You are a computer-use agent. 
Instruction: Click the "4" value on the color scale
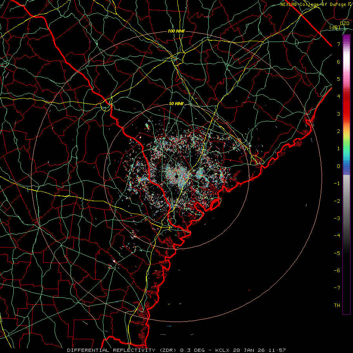[338, 96]
